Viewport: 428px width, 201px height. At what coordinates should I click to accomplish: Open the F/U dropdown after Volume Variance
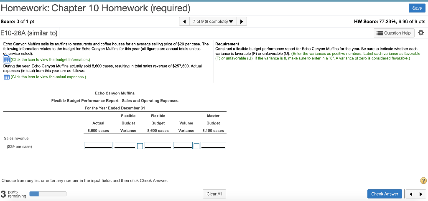click(196, 146)
